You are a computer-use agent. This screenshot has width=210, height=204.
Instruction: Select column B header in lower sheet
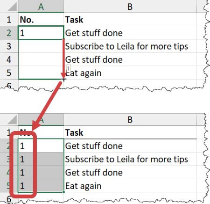coord(130,119)
